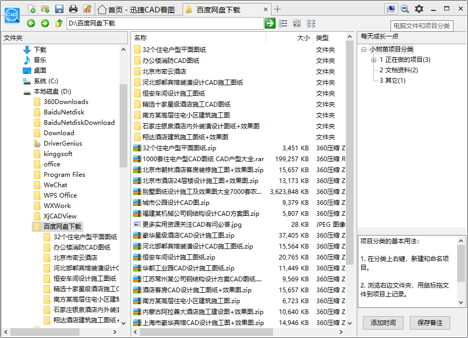Click inside the 项目分类的基本用法 notes text area

tap(408, 271)
